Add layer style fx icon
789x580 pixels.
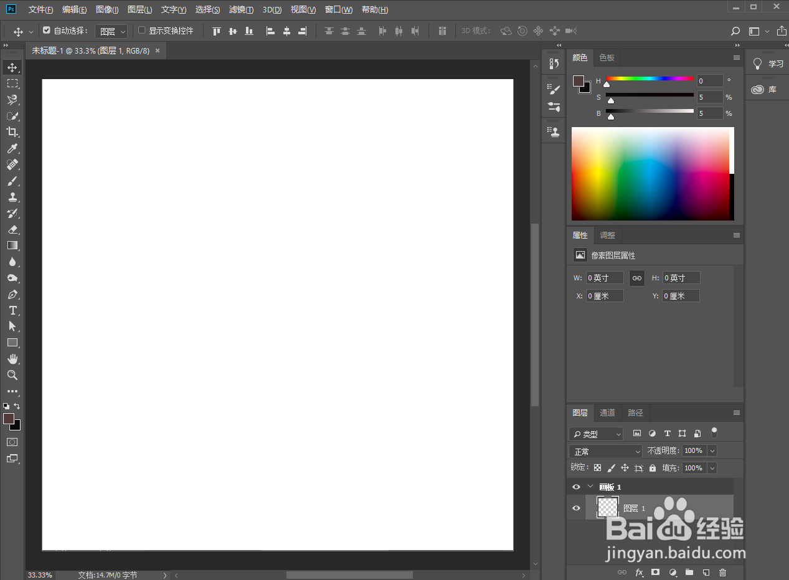point(639,572)
